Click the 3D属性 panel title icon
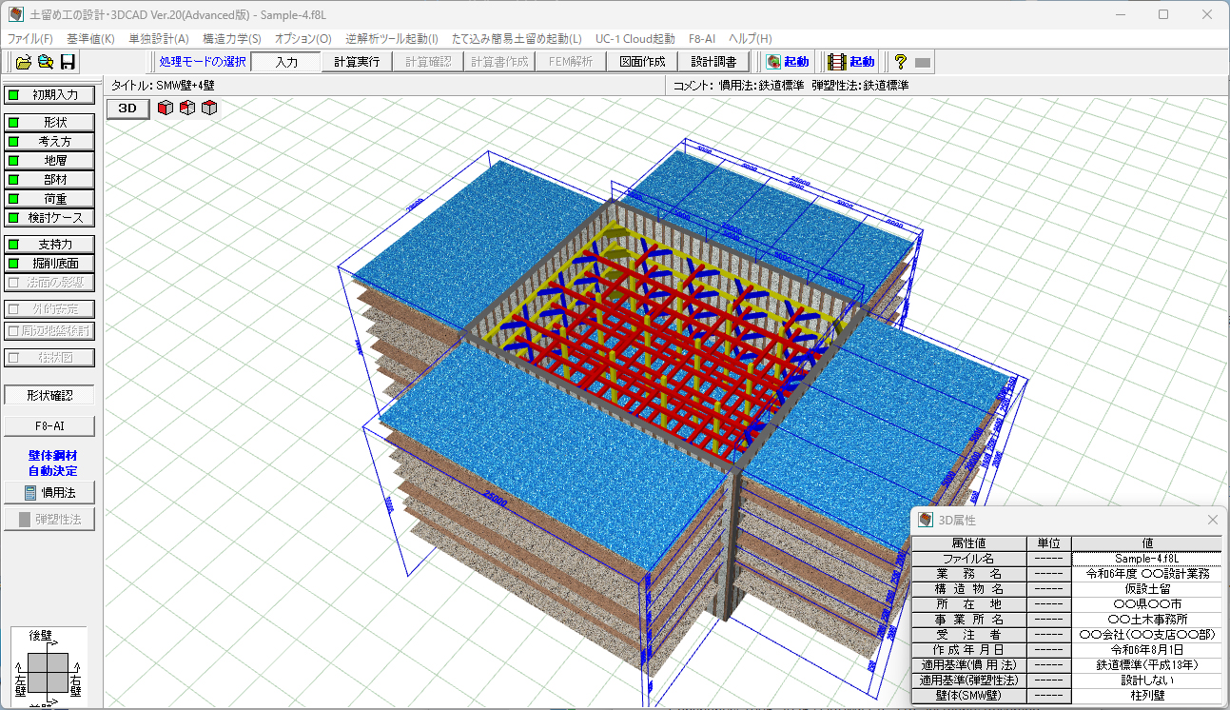This screenshot has width=1230, height=710. click(926, 521)
